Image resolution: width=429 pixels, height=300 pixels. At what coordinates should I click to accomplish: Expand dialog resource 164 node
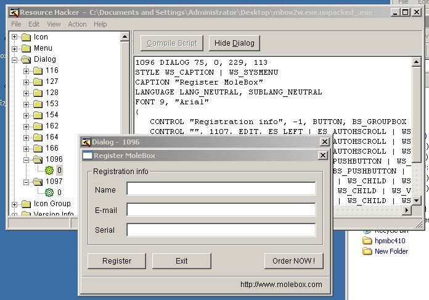coord(26,138)
